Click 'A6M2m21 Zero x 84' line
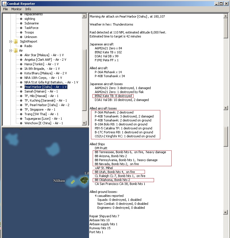This screenshot has height=238, width=230. pyautogui.click(x=108, y=48)
